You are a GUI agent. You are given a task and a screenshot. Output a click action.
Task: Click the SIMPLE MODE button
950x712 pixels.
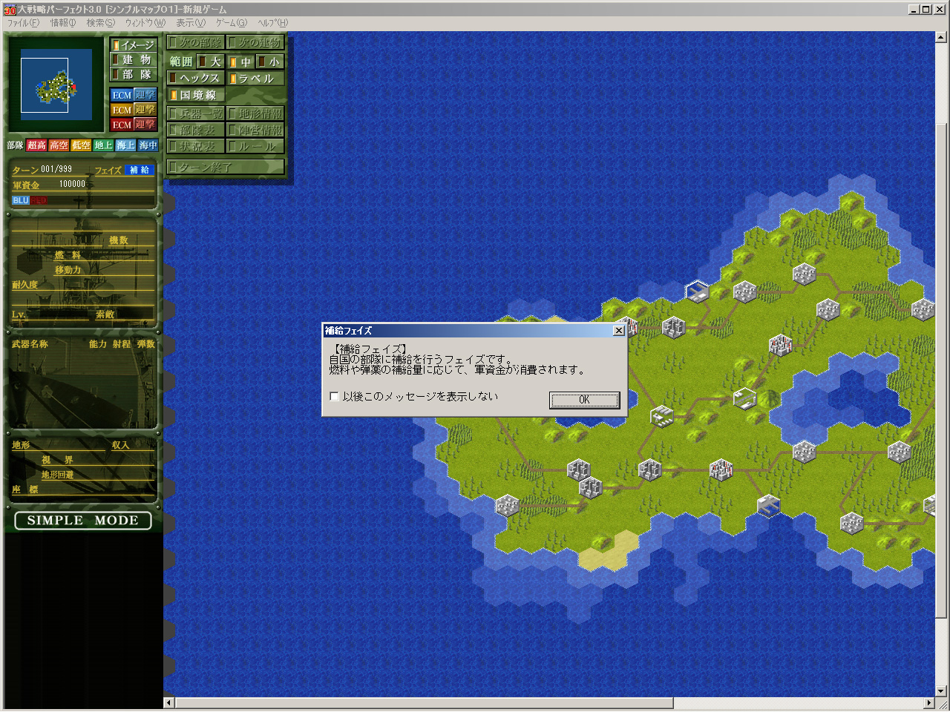83,521
